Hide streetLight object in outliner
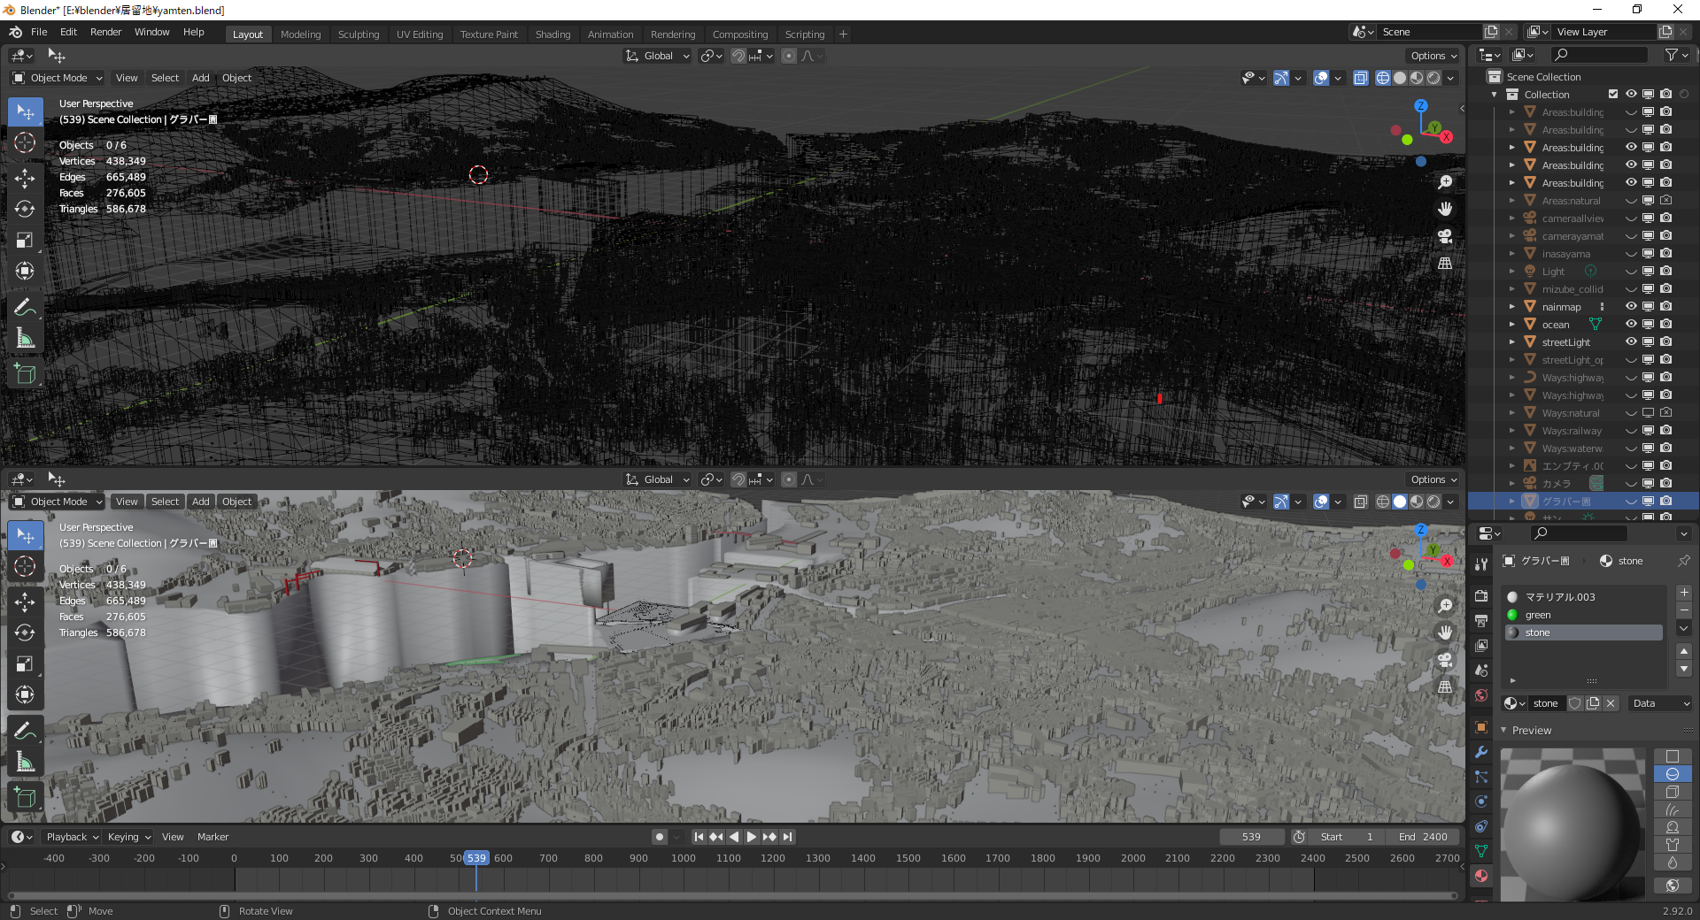Viewport: 1700px width, 920px height. tap(1631, 342)
